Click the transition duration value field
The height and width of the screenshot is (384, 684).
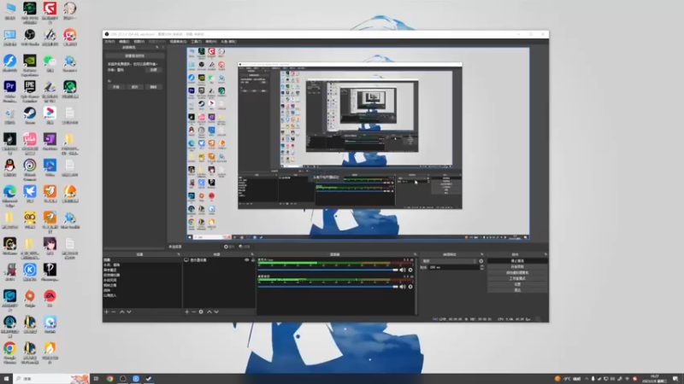pyautogui.click(x=454, y=267)
